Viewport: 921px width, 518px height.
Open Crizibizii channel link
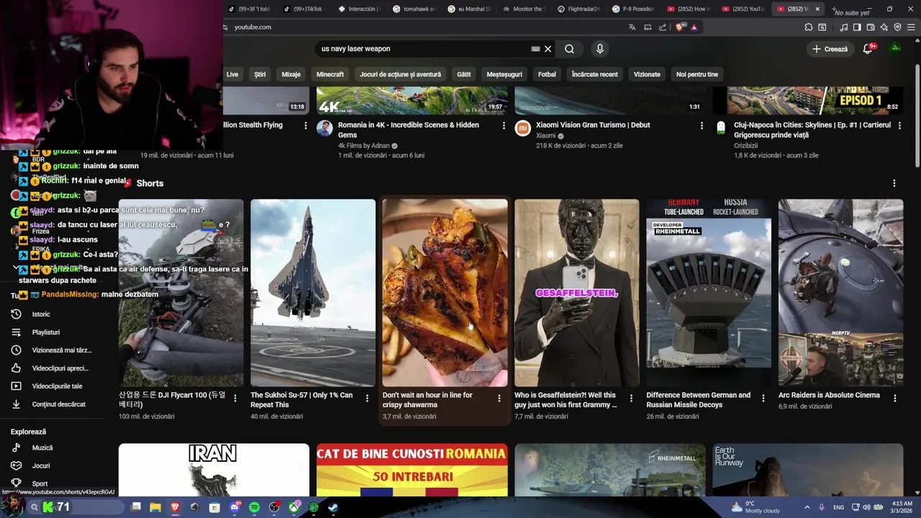point(746,145)
